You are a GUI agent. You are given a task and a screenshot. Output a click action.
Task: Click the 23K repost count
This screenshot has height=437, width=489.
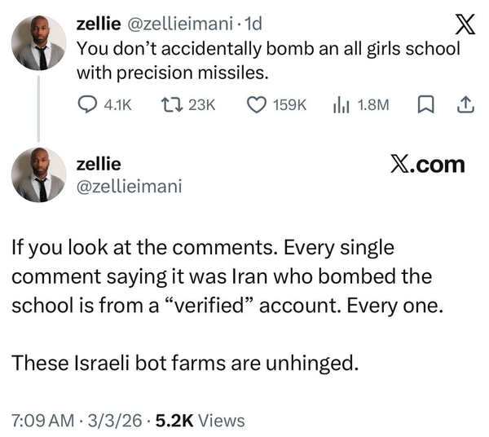[x=202, y=105]
